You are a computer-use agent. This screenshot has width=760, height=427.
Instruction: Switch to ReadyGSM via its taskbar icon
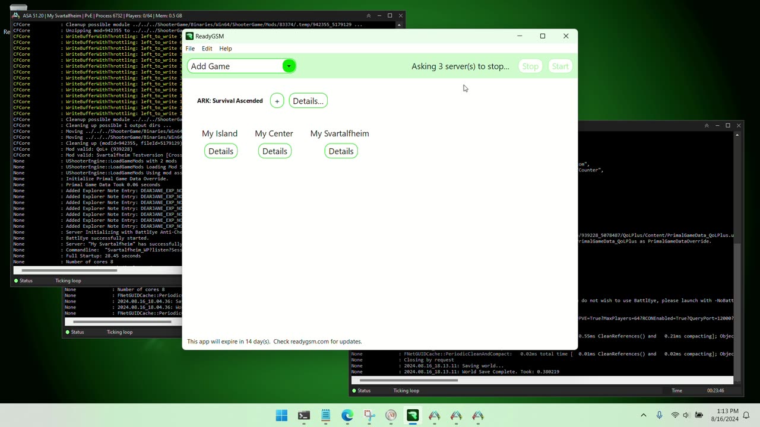tap(413, 415)
